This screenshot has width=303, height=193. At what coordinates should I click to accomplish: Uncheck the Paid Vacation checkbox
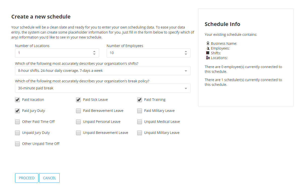click(x=17, y=100)
